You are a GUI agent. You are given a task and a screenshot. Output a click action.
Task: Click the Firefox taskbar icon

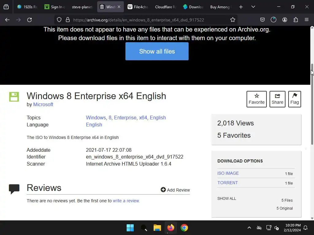pos(170,228)
